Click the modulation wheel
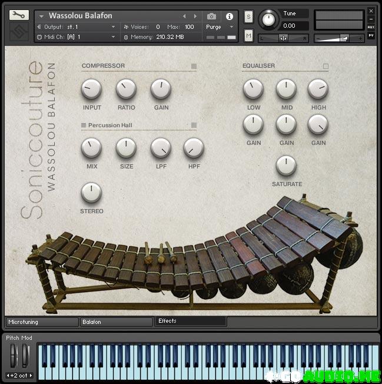Screen dimensions: 382x384 point(25,356)
